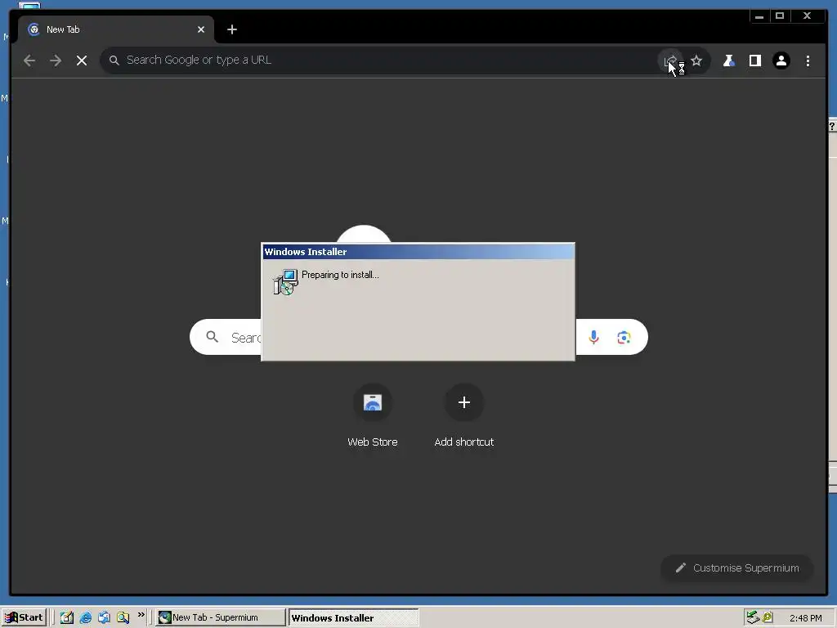Open the folder search quick launch icon

tap(123, 617)
